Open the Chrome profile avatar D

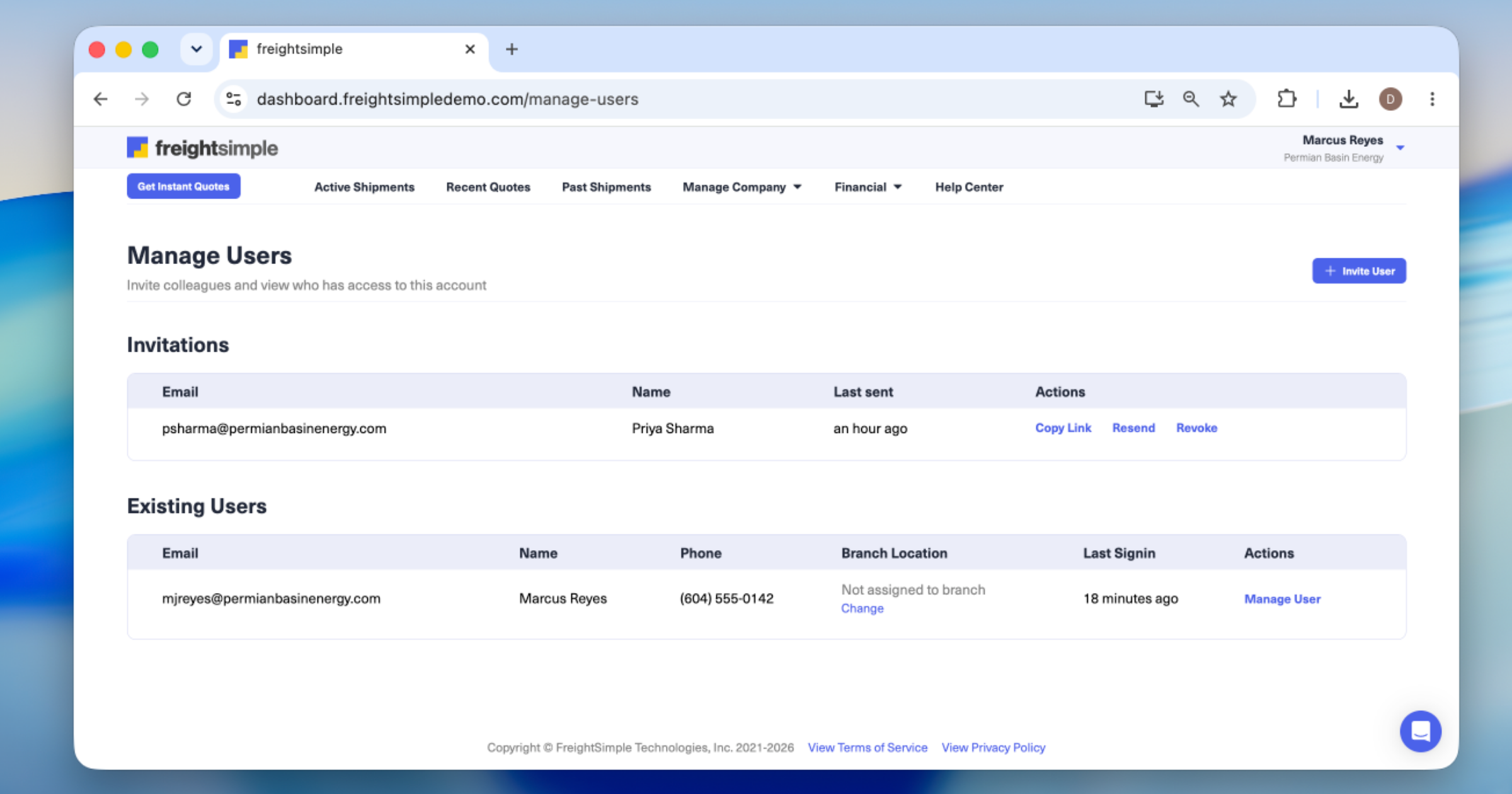pyautogui.click(x=1390, y=99)
